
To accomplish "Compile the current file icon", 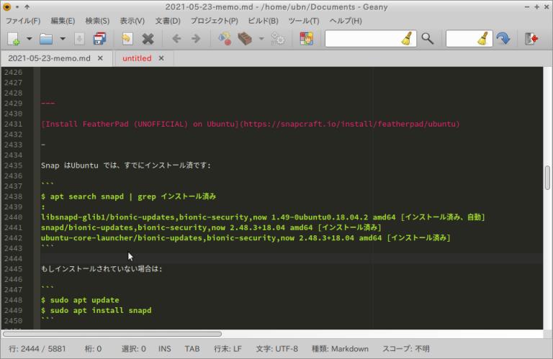I will 225,39.
